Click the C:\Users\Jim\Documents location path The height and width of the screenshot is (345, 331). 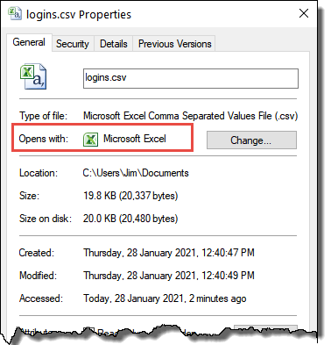(136, 173)
